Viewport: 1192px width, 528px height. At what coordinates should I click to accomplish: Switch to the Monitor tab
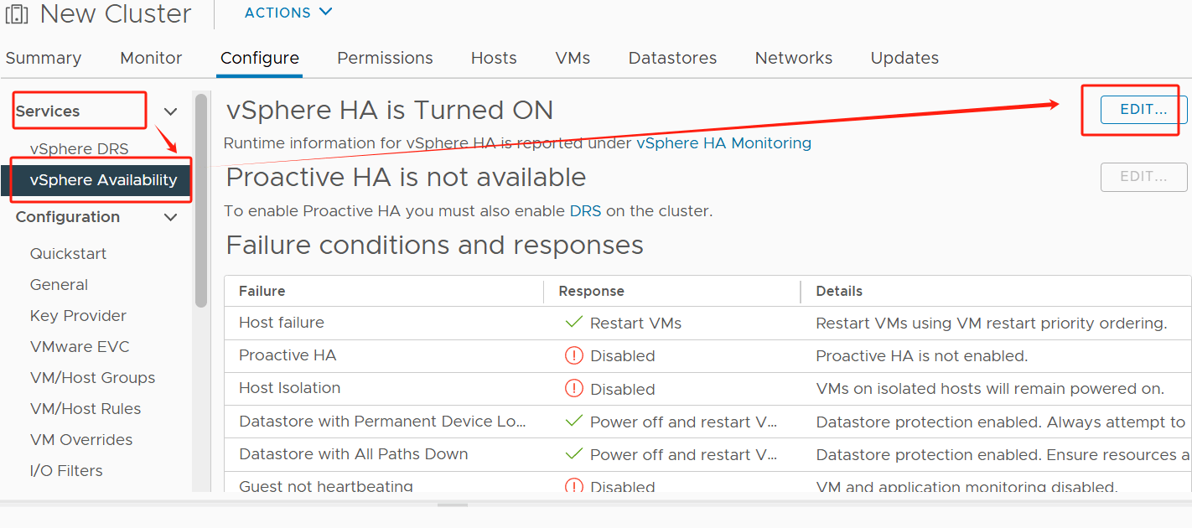pos(151,58)
